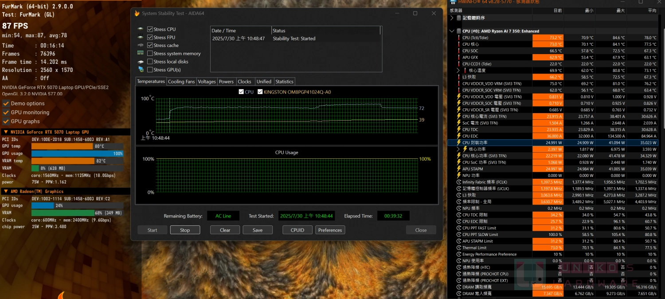The height and width of the screenshot is (299, 665).
Task: Open the Powers tab
Action: pos(226,82)
